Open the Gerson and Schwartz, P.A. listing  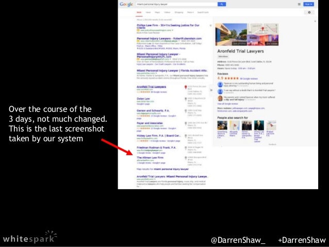click(153, 110)
